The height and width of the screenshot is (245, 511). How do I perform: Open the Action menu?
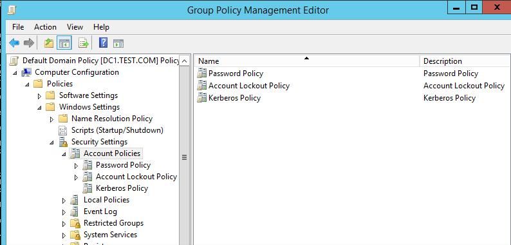click(45, 27)
